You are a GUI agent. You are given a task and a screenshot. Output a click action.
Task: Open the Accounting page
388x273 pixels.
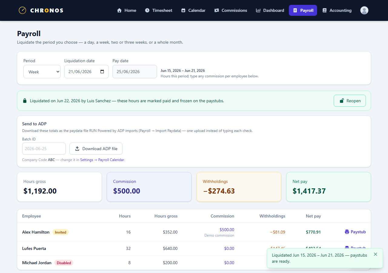tap(337, 10)
